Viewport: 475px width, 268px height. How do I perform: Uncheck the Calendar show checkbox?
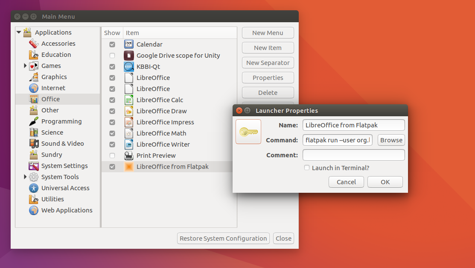(112, 44)
